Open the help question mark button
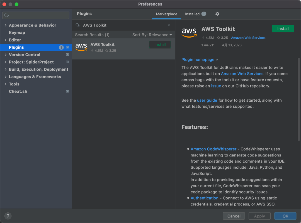The width and height of the screenshot is (301, 223). click(x=8, y=216)
